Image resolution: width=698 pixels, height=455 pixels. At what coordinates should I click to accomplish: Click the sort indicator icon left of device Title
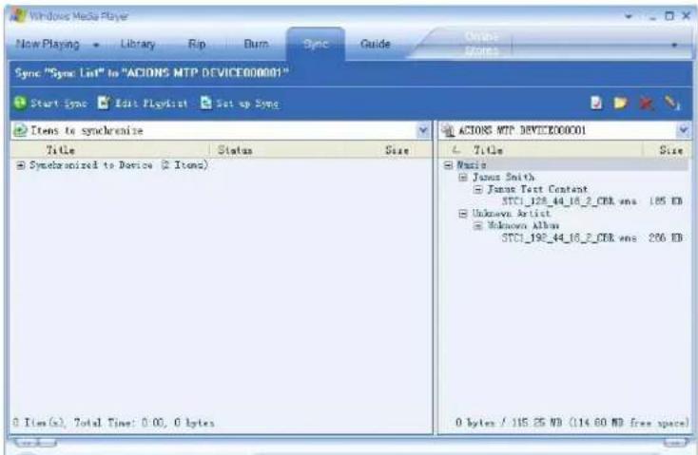point(455,150)
